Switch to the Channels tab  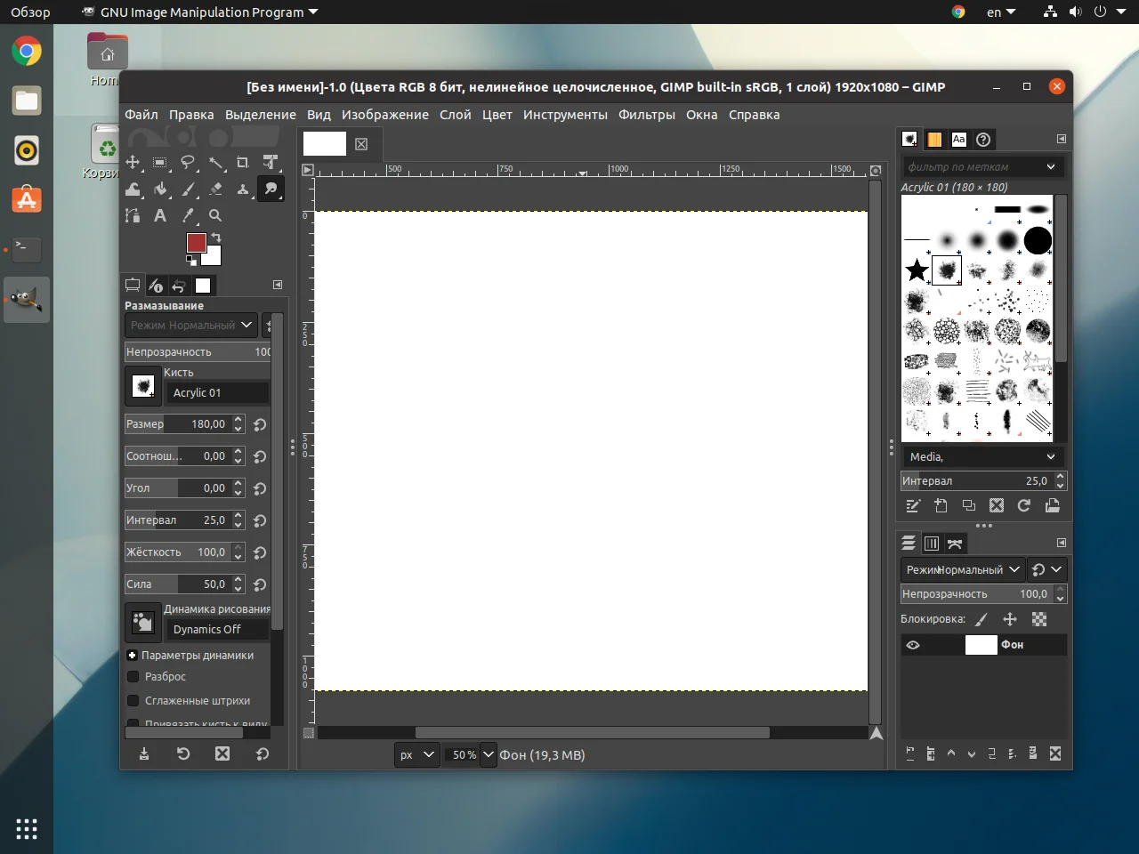pyautogui.click(x=932, y=543)
